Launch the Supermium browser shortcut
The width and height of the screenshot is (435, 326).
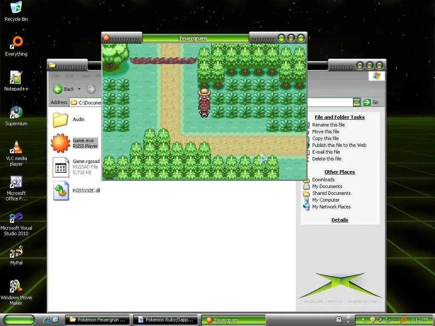[16, 116]
